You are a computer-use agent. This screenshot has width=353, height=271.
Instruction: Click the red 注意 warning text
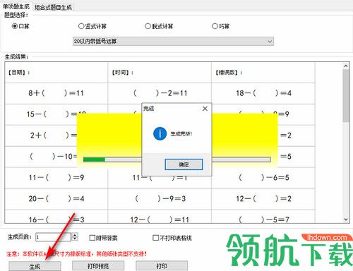click(x=77, y=254)
